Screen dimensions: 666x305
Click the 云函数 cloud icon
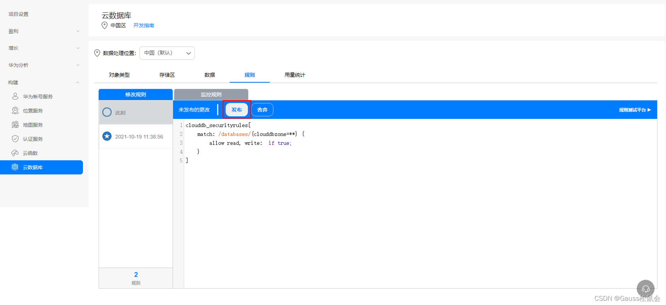tap(15, 153)
